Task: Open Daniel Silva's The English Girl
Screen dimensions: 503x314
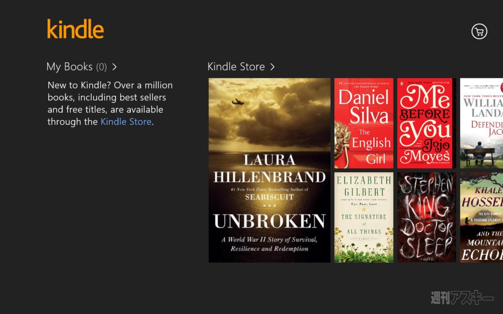Action: click(364, 124)
